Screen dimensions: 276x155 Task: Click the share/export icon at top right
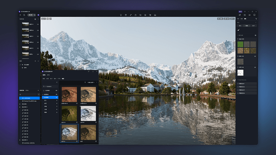(x=240, y=15)
